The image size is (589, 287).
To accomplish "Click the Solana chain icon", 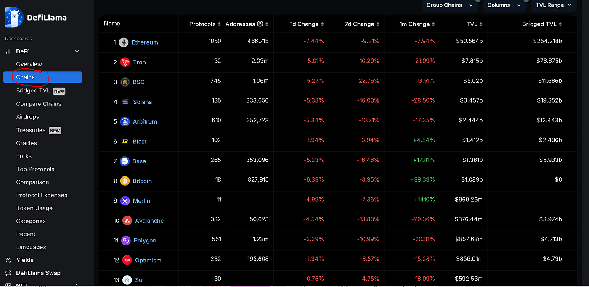I will tap(126, 102).
